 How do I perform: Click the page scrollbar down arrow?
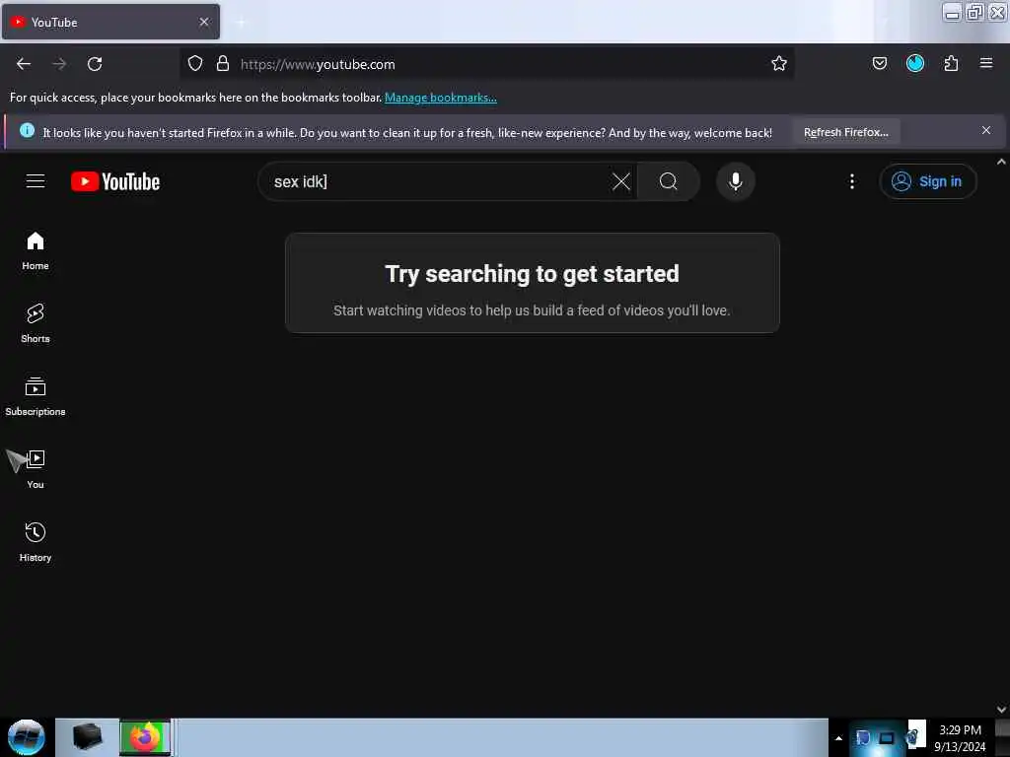1001,710
